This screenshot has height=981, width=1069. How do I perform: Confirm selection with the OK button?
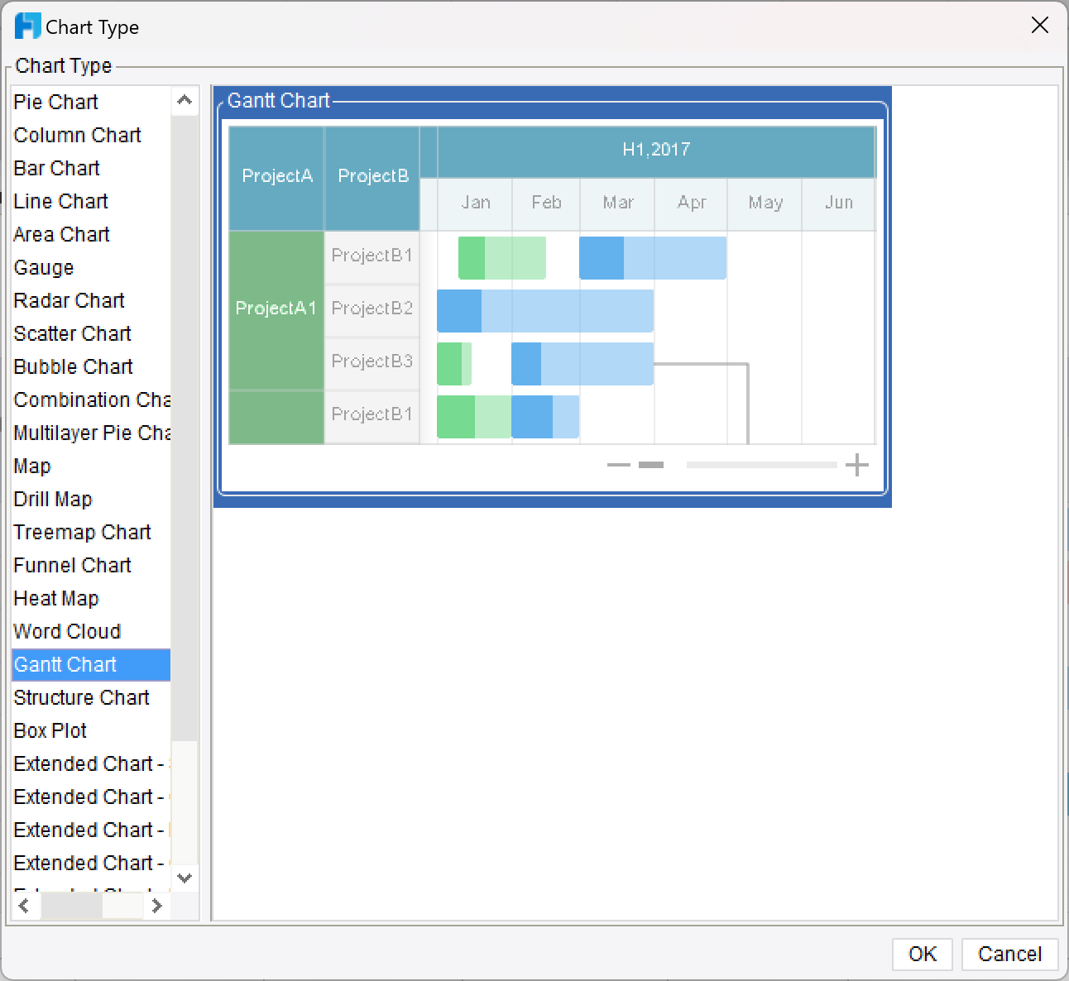click(922, 954)
